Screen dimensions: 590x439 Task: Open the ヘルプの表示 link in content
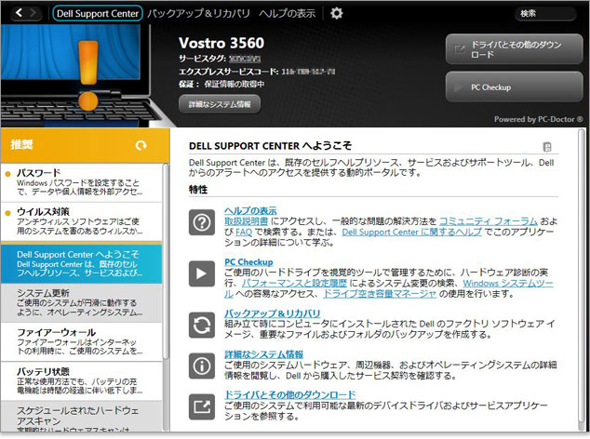pyautogui.click(x=250, y=210)
